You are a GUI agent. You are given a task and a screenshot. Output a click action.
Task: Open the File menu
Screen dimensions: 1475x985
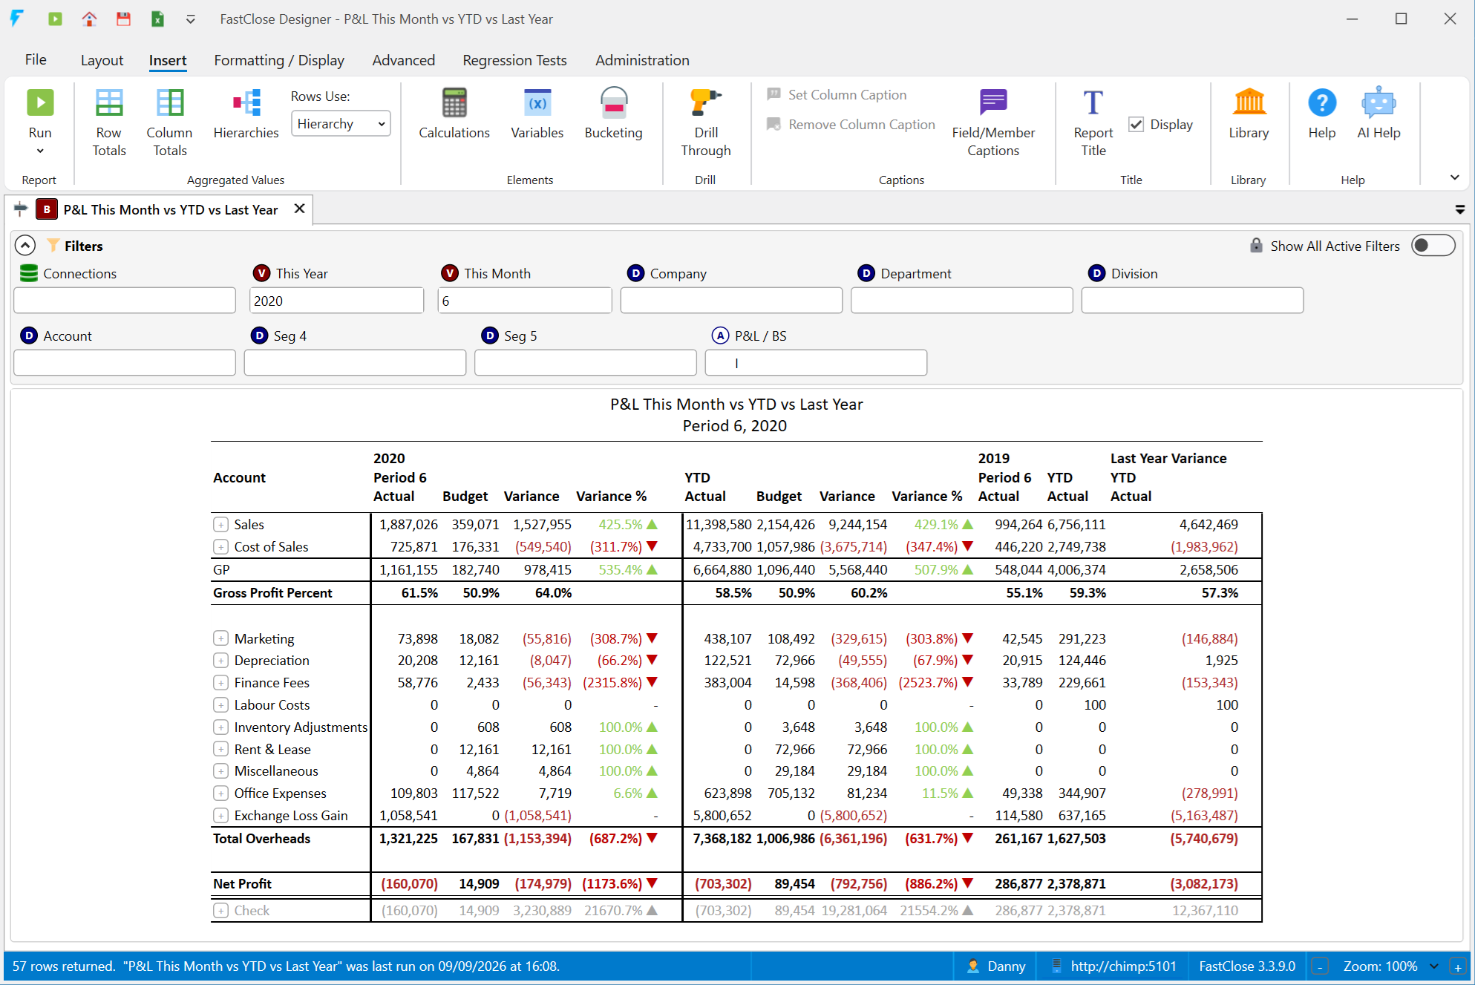point(36,60)
